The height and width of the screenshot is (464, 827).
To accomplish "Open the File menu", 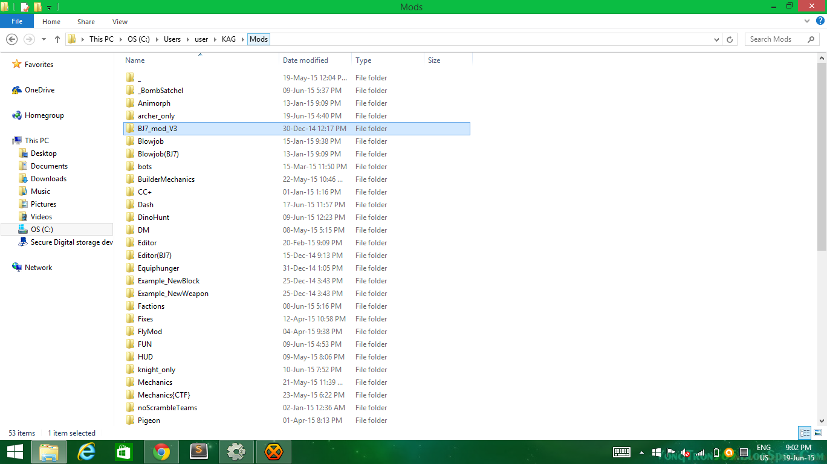I will [17, 21].
